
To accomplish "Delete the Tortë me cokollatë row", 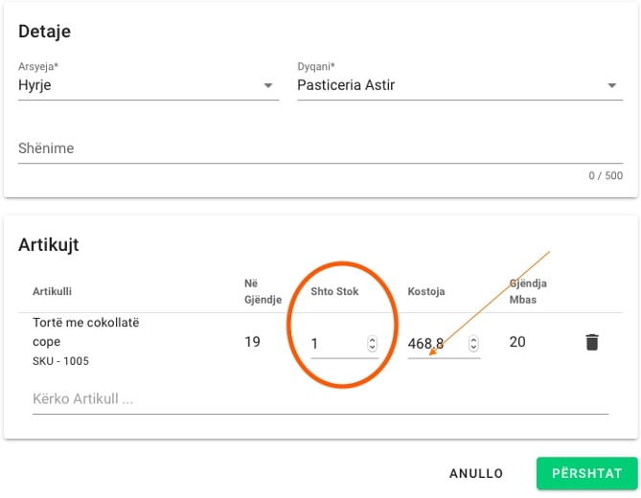I will coord(591,342).
